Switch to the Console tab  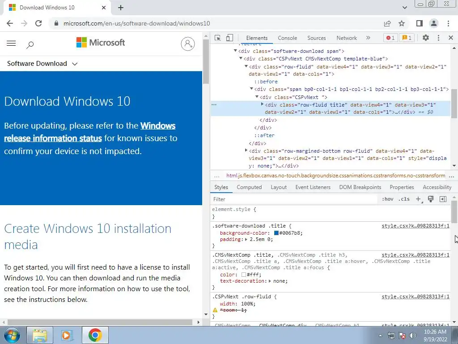tap(287, 38)
